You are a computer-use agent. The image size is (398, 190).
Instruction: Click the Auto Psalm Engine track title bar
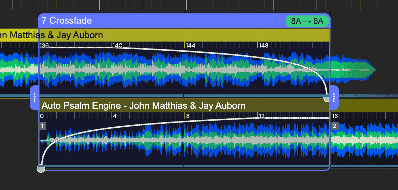tap(143, 105)
